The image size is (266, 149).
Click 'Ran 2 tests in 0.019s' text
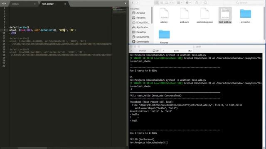143,71
